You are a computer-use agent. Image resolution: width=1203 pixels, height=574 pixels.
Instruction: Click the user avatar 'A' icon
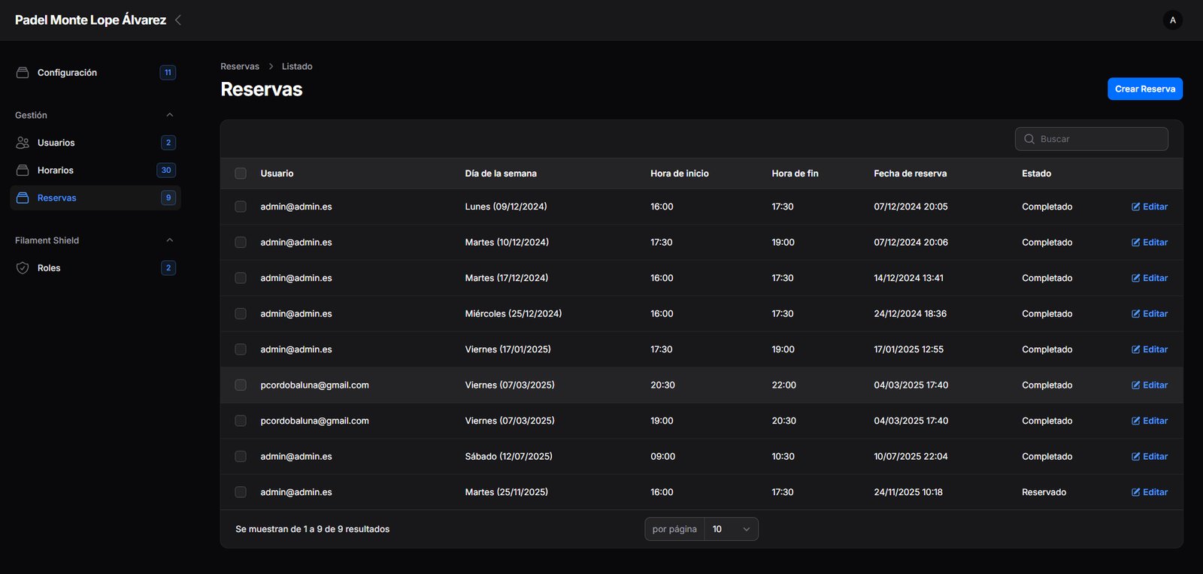coord(1172,20)
